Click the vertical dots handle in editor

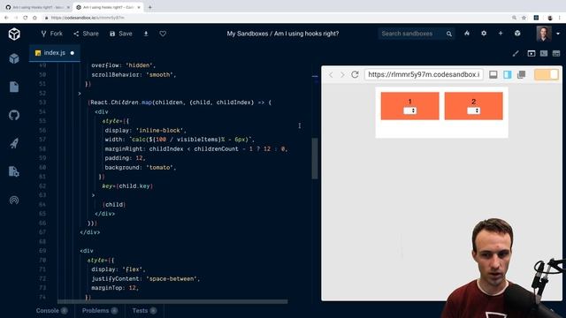pyautogui.click(x=300, y=125)
